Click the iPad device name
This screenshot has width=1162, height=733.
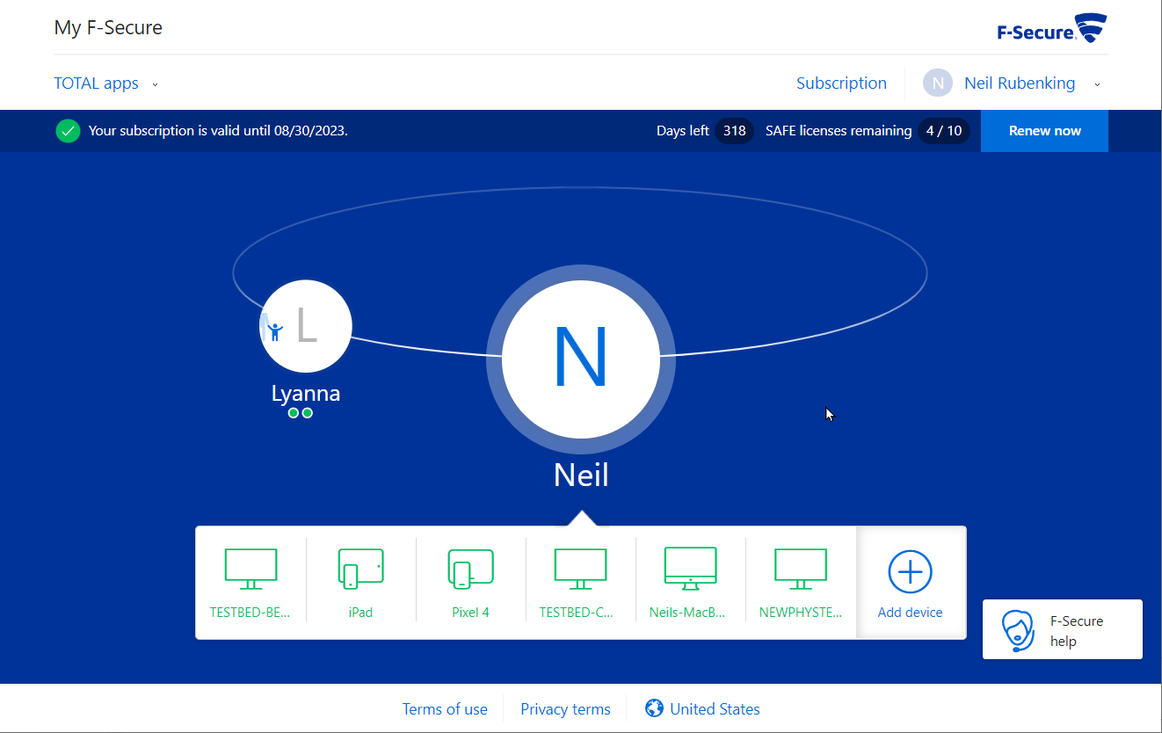click(x=360, y=613)
